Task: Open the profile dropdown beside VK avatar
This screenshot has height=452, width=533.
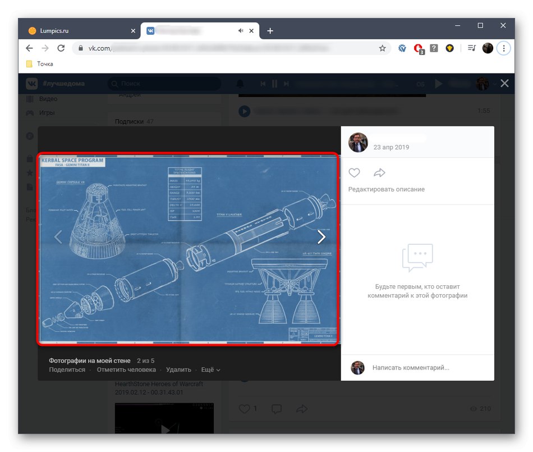Action: (x=496, y=83)
